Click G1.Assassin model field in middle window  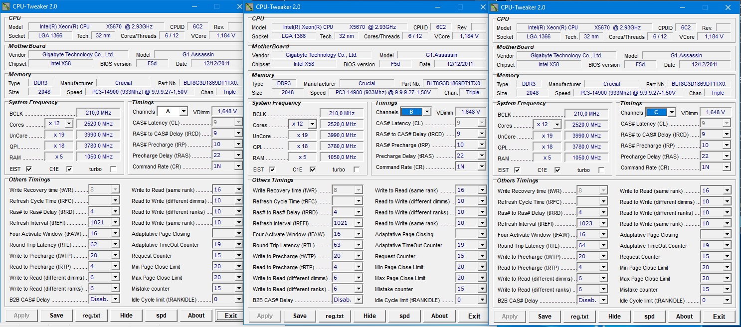[441, 55]
